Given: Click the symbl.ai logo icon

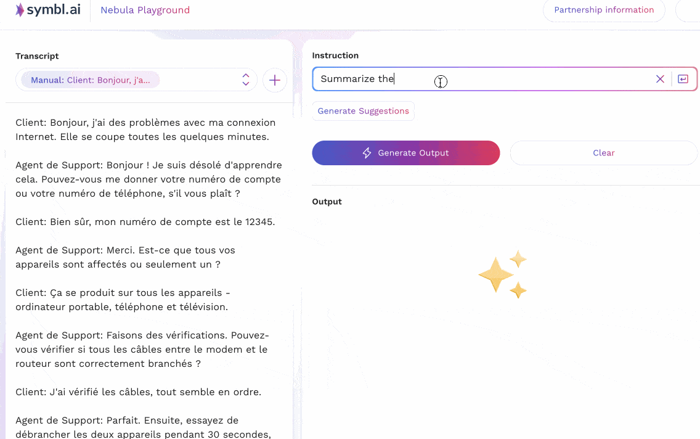Looking at the screenshot, I should tap(21, 10).
